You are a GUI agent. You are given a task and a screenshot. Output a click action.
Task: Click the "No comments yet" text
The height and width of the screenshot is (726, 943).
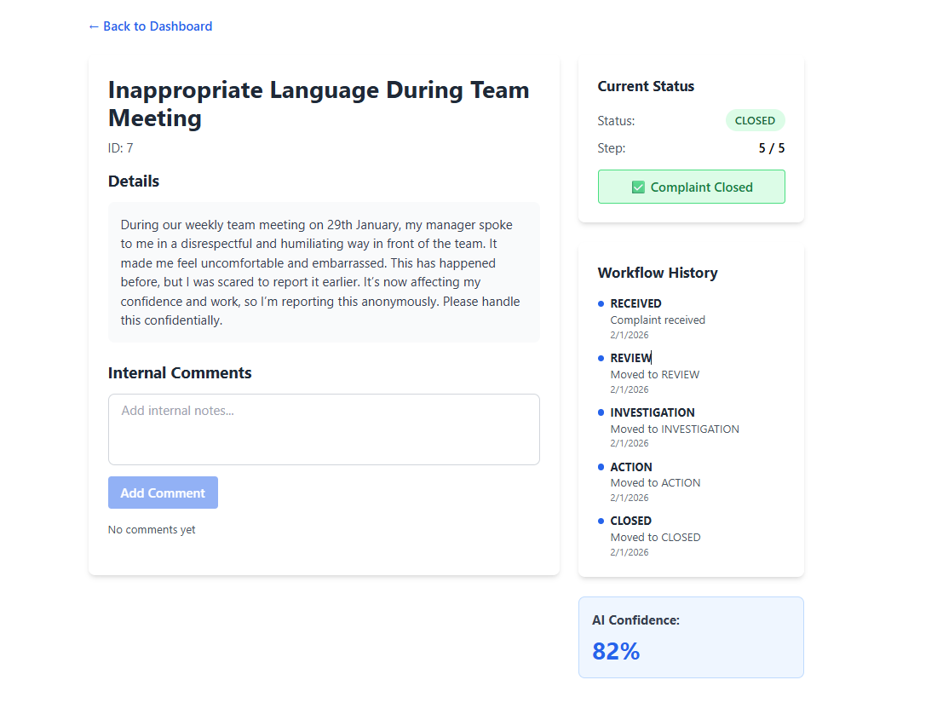pyautogui.click(x=152, y=530)
